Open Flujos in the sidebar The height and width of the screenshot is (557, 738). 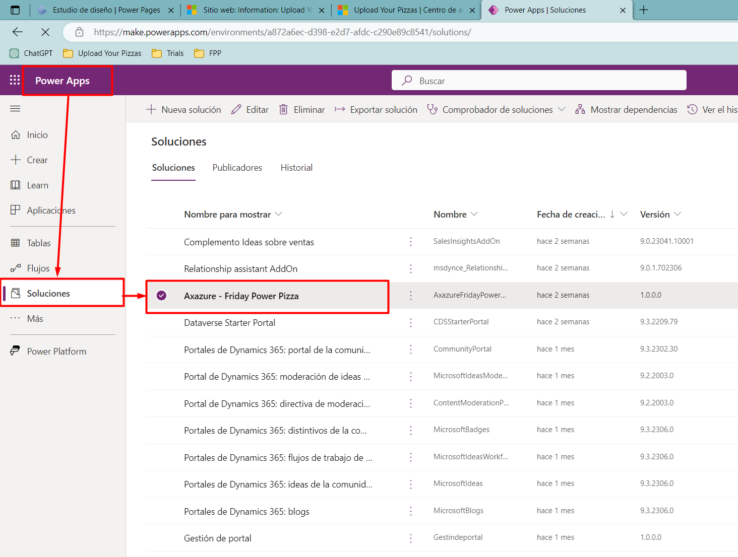point(38,268)
